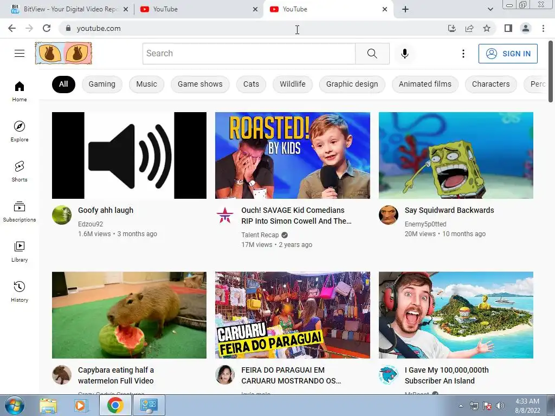Toggle browser side panel
Screen dimensions: 555x416
[x=508, y=28]
